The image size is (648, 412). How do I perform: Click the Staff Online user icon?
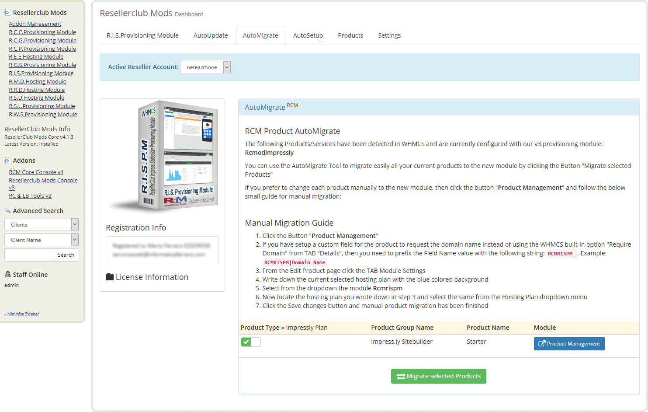[7, 274]
